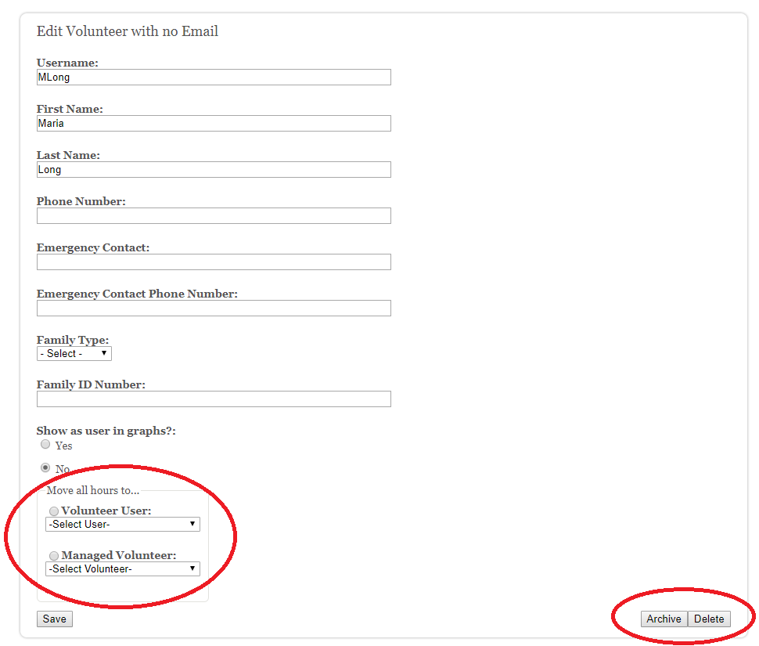Screen dimensions: 759x646
Task: Choose the Managed Volunteer radio option
Action: tap(54, 556)
